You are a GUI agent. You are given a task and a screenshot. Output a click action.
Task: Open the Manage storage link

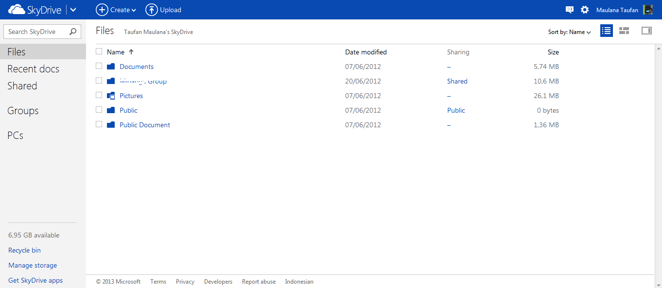[x=33, y=266]
